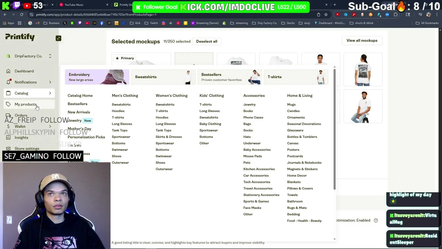Collapse the sidebar with the dark square icon
Viewport: 442px width, 249px height.
[58, 38]
